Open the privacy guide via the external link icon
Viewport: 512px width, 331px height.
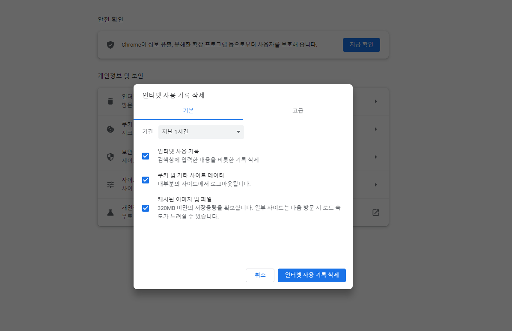[x=375, y=212]
